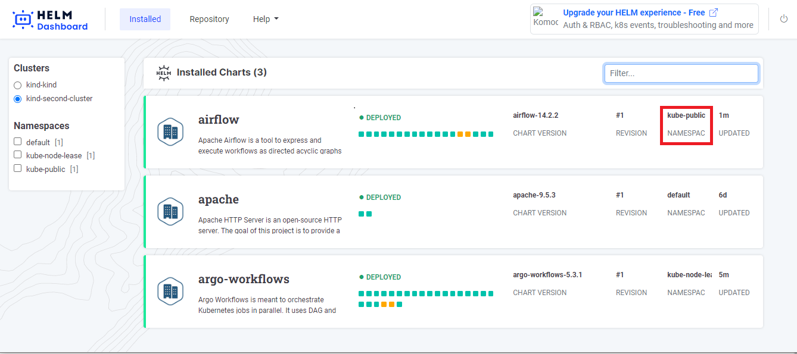Check the default namespace checkbox
This screenshot has height=354, width=797.
18,142
